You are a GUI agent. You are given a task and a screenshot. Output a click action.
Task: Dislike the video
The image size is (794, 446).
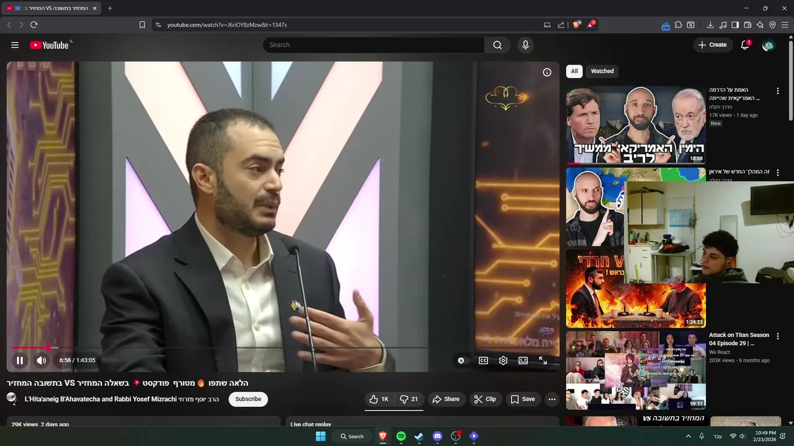pos(409,399)
